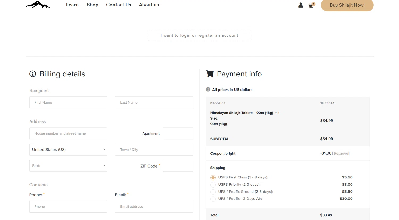
Task: Click the Apartment input box
Action: (178, 133)
